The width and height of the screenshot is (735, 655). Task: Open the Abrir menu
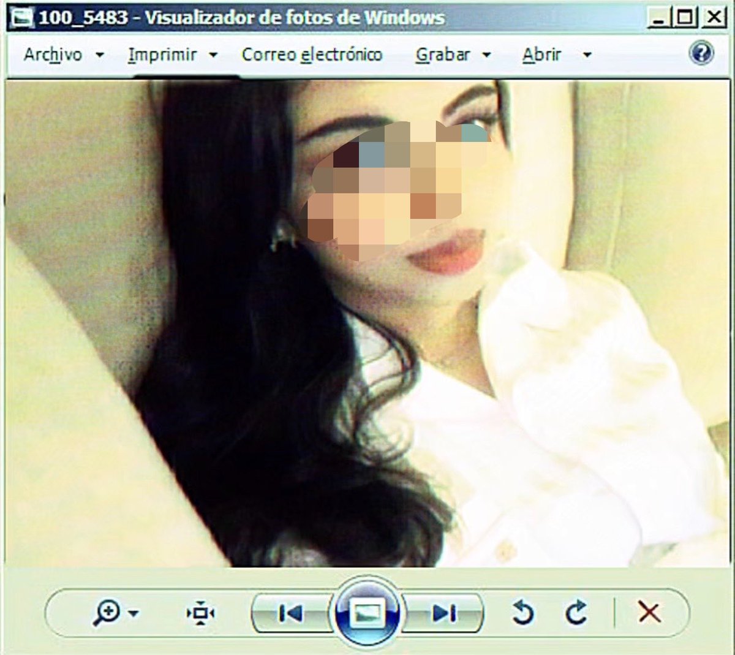[x=541, y=55]
